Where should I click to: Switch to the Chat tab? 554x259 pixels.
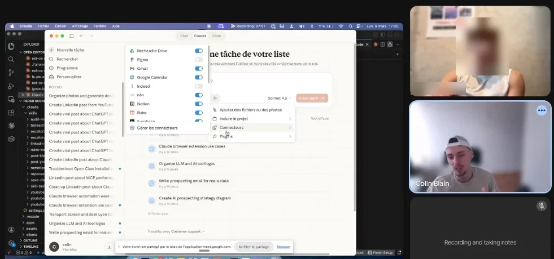click(184, 36)
